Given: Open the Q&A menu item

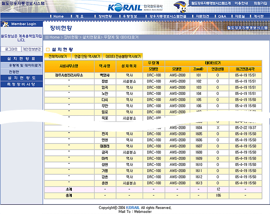Looking at the screenshot, I should tap(222, 17).
